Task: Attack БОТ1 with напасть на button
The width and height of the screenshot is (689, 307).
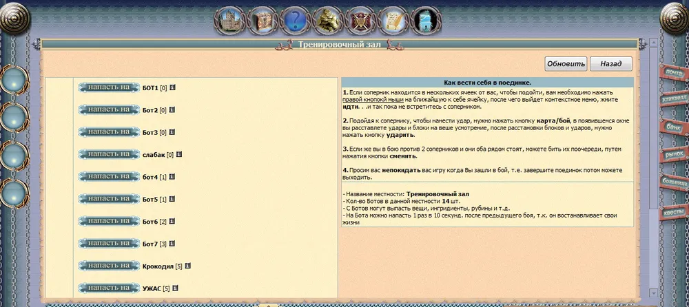Action: tap(109, 87)
